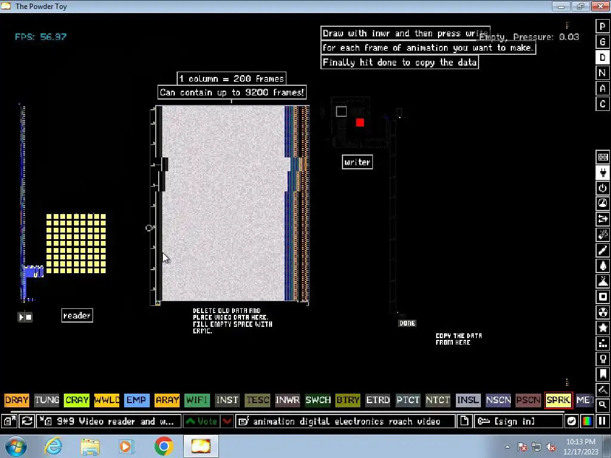Click the 'DONE' label in the simulation
The image size is (611, 458).
pos(407,323)
